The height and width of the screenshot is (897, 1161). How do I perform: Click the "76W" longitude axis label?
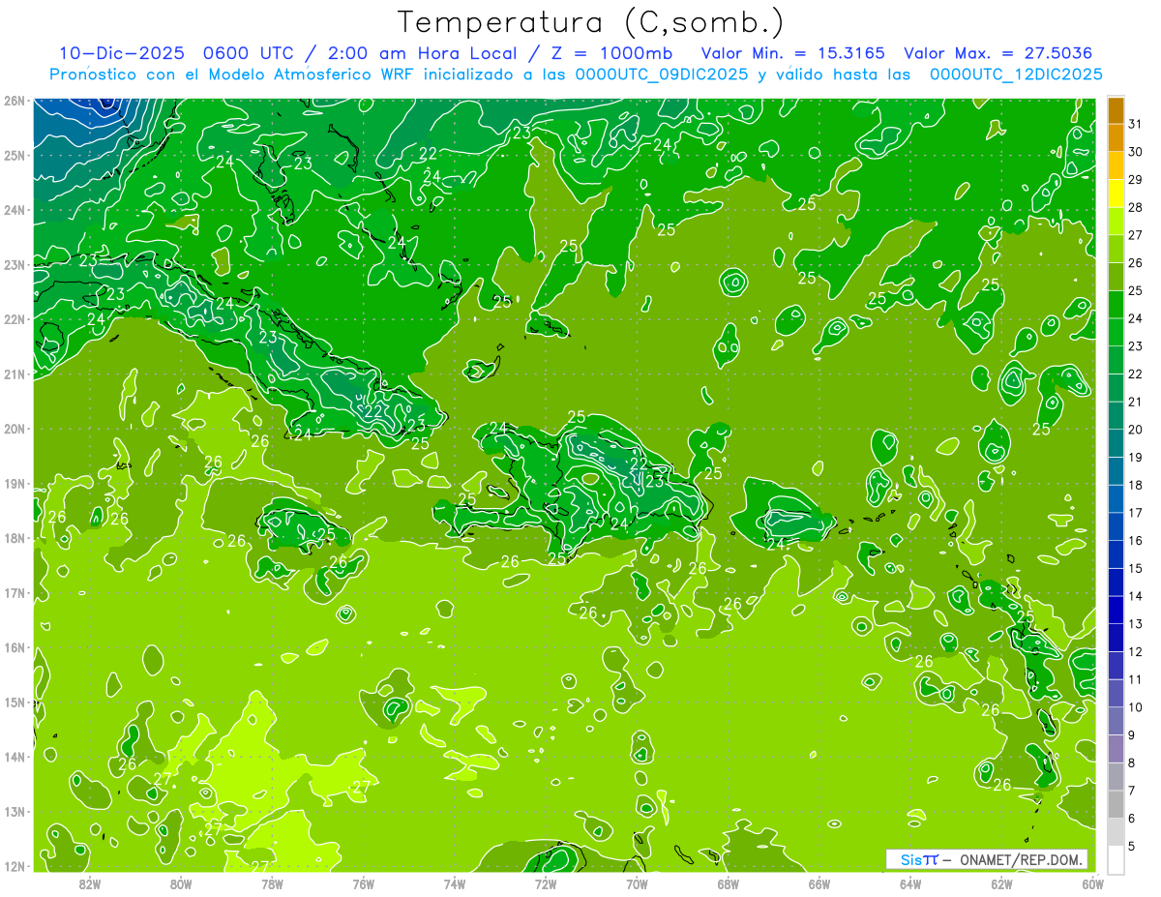pyautogui.click(x=364, y=883)
